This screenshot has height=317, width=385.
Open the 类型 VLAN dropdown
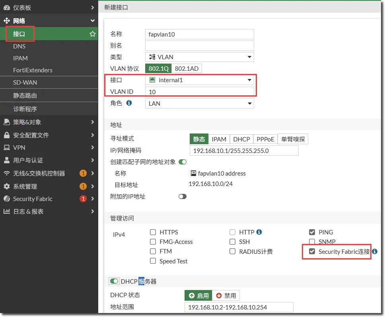click(x=200, y=57)
